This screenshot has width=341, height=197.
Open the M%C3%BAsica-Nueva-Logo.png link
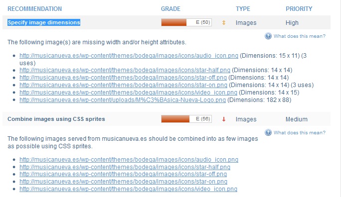pyautogui.click(x=123, y=100)
